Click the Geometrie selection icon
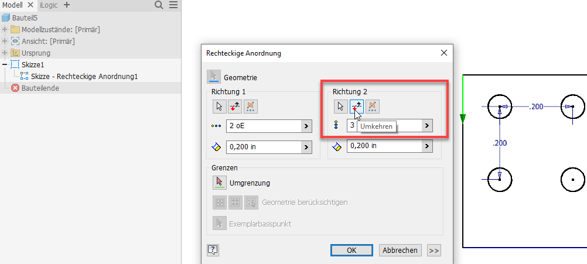 (214, 77)
